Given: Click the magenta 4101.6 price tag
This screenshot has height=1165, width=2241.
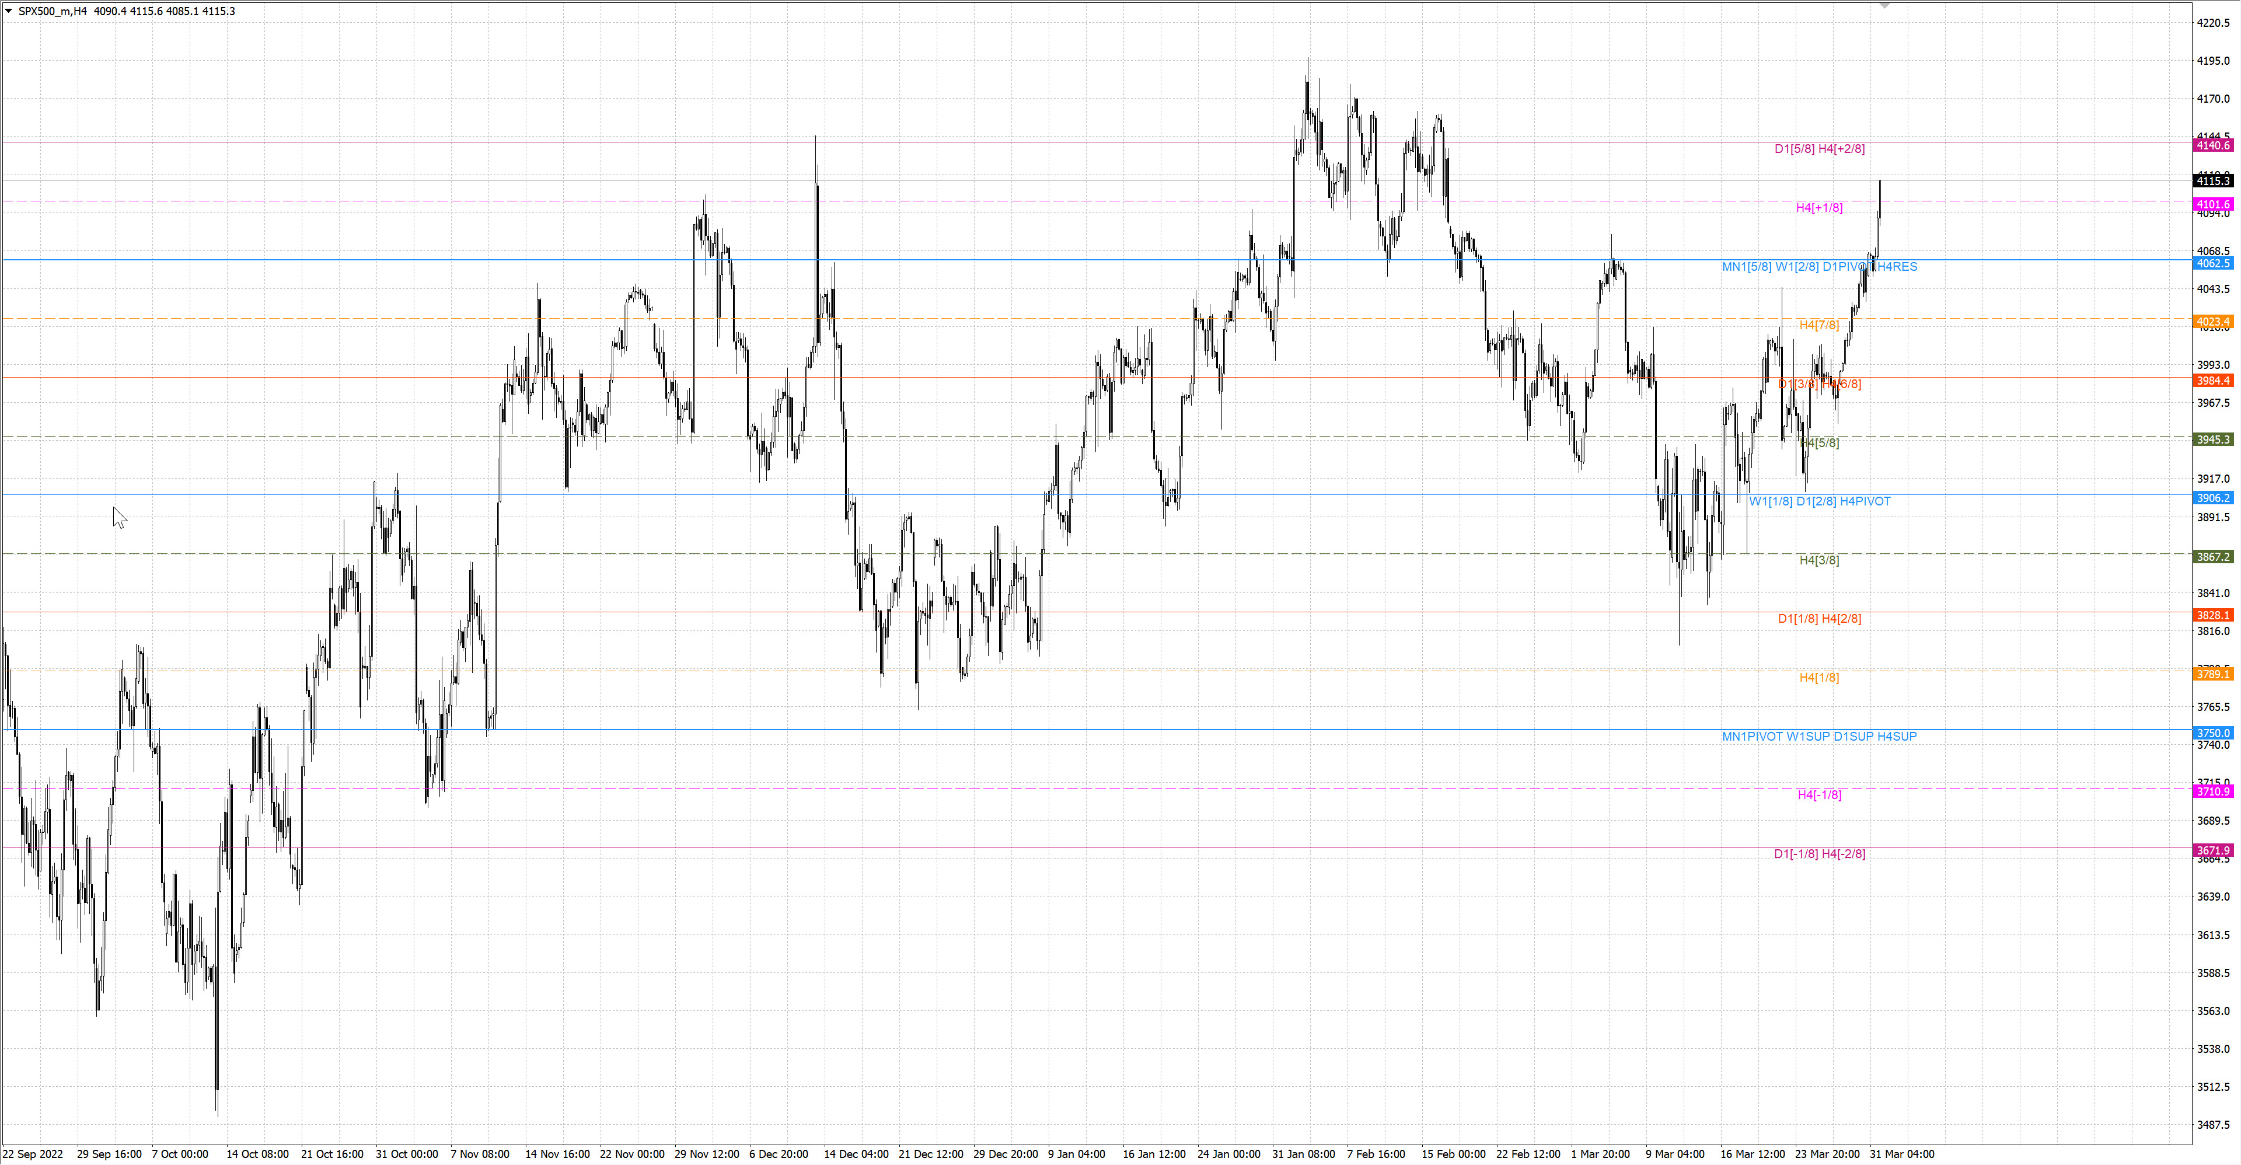Looking at the screenshot, I should coord(2212,204).
